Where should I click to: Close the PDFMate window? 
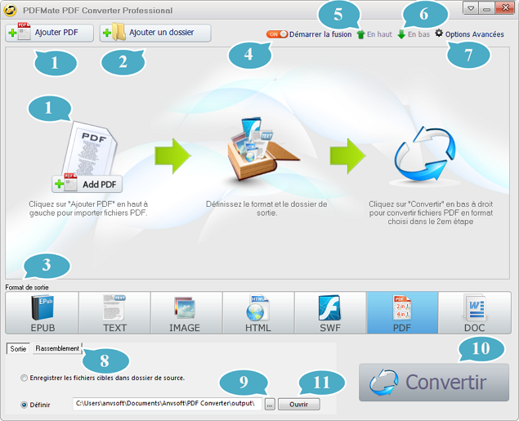coord(505,8)
